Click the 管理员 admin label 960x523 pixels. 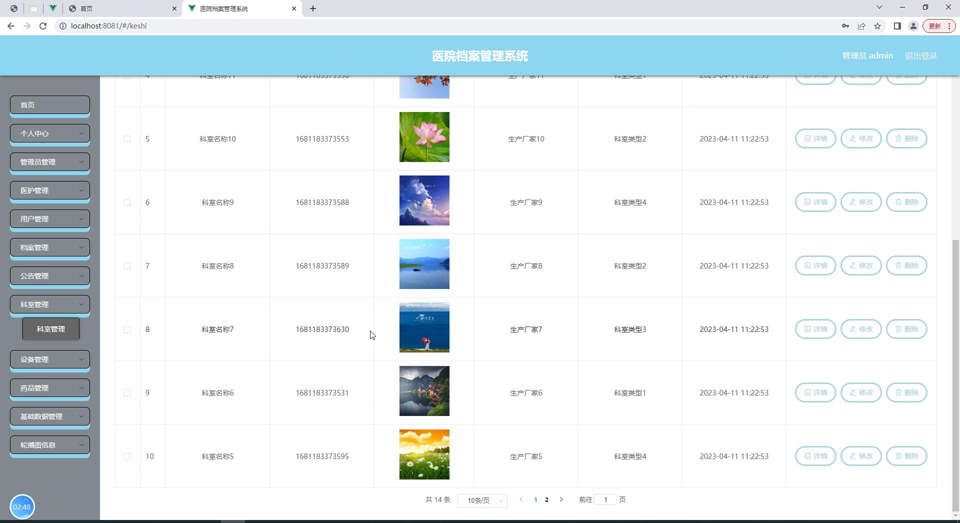pos(867,56)
